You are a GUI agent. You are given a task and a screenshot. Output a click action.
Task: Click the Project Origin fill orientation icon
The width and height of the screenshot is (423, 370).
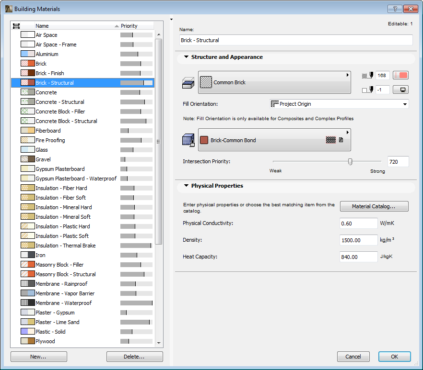tap(274, 104)
